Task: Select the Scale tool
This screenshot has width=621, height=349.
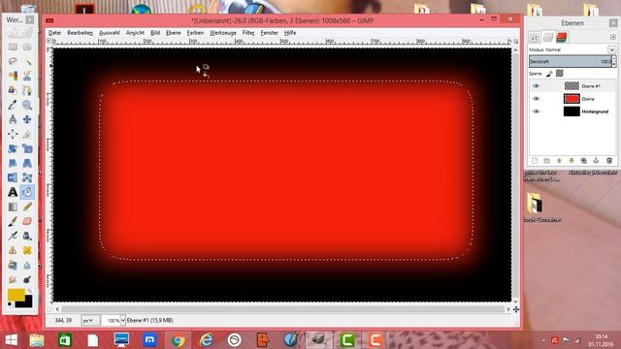Action: pos(27,148)
